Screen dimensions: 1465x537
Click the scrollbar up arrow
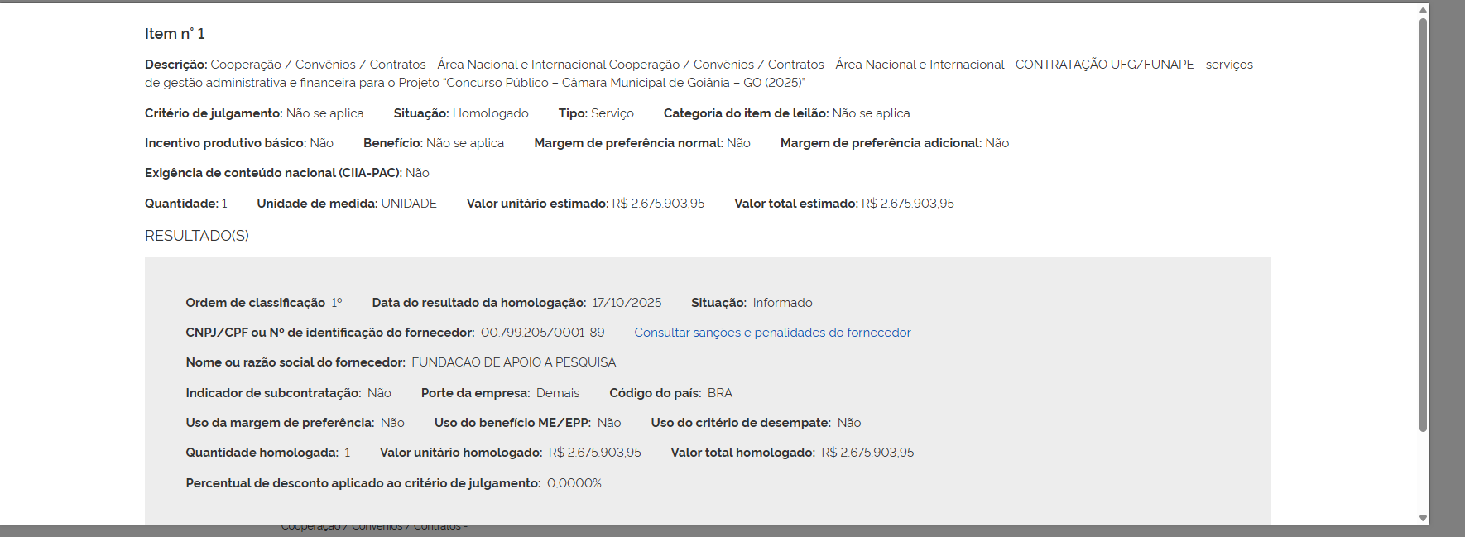tap(1423, 11)
